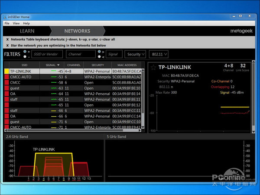Open the Security filter dropdown
This screenshot has width=260, height=195.
[135, 54]
